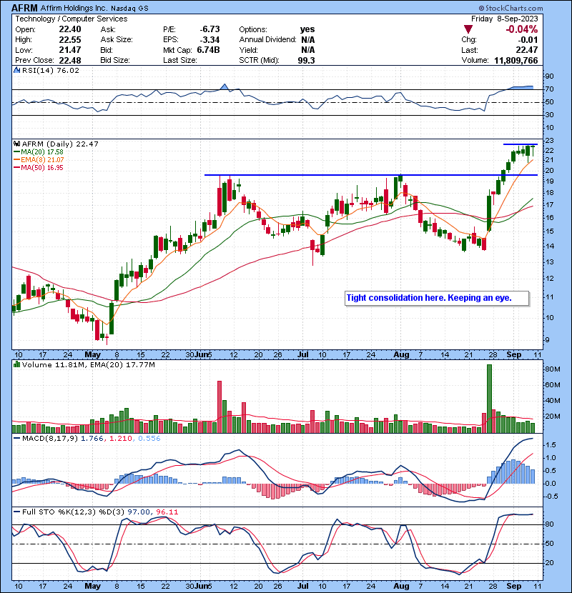Screen dimensions: 572x593
Task: Click the volume bars icon beside Volume label
Action: coord(16,364)
